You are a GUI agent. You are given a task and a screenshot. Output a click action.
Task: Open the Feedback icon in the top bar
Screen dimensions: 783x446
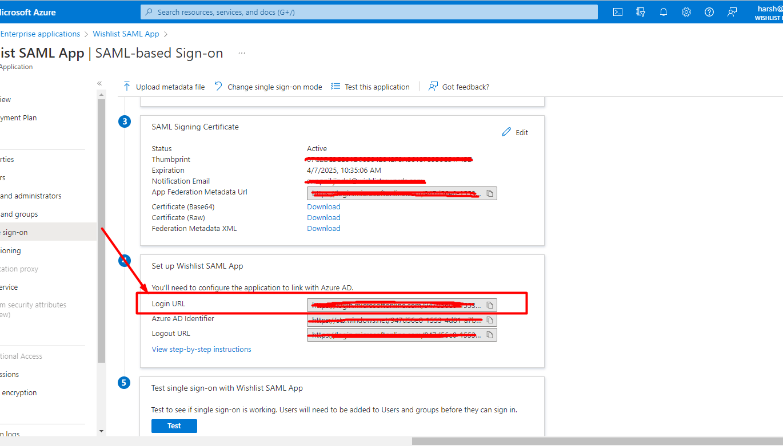click(x=732, y=12)
